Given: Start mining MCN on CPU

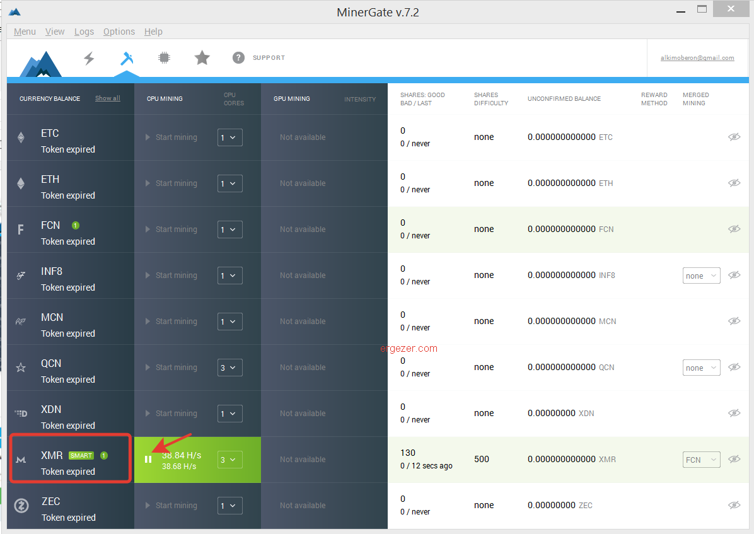Looking at the screenshot, I should 171,322.
